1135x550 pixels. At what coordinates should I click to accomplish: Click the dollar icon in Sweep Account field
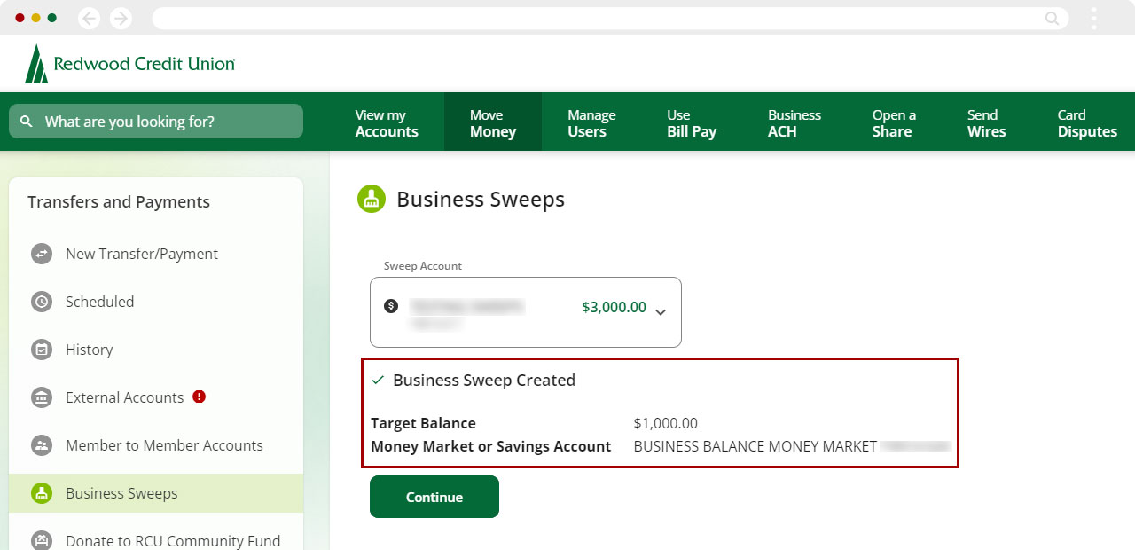coord(391,306)
